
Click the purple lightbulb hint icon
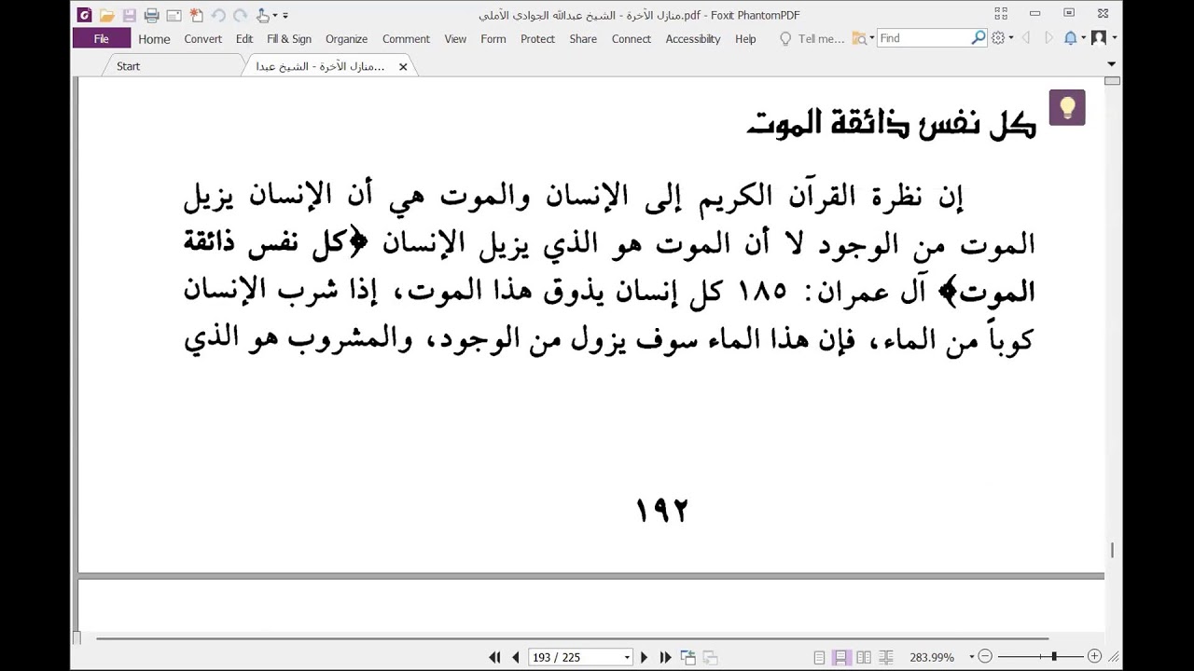[1067, 107]
